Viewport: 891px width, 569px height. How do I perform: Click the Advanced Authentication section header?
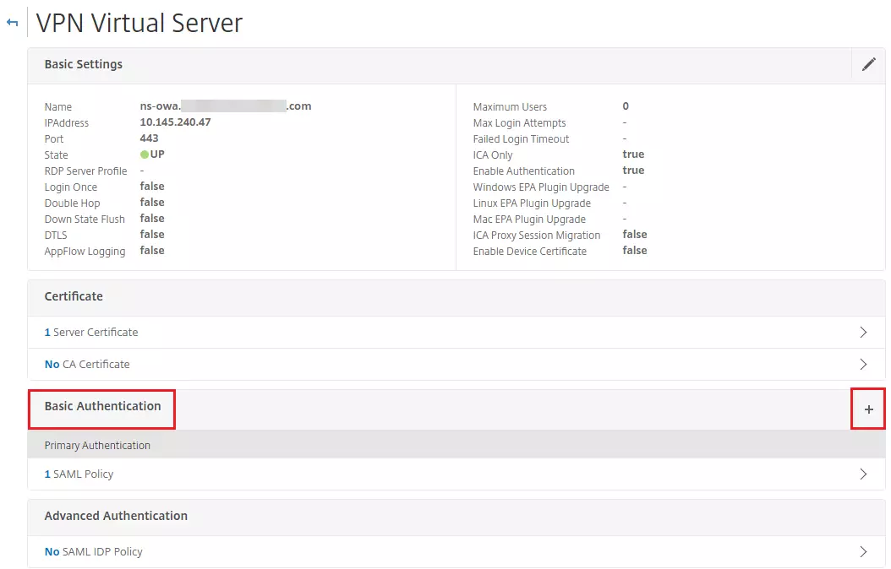(115, 516)
